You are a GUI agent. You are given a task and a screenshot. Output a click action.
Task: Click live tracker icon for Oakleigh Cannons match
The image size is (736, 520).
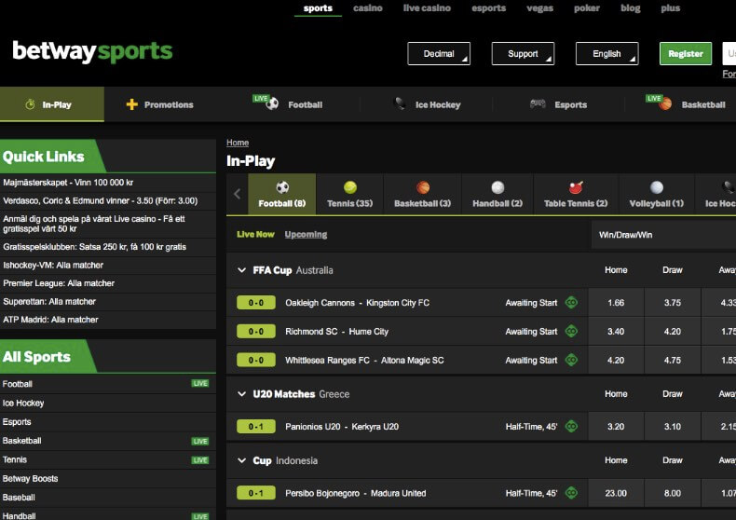(x=571, y=303)
